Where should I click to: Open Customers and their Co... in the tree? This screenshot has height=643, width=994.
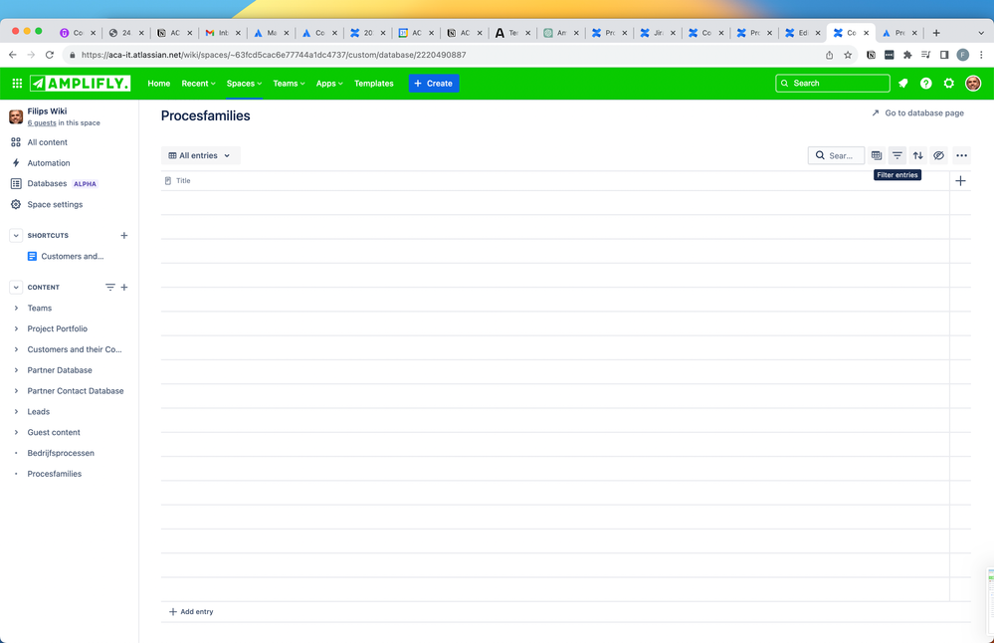pyautogui.click(x=75, y=349)
